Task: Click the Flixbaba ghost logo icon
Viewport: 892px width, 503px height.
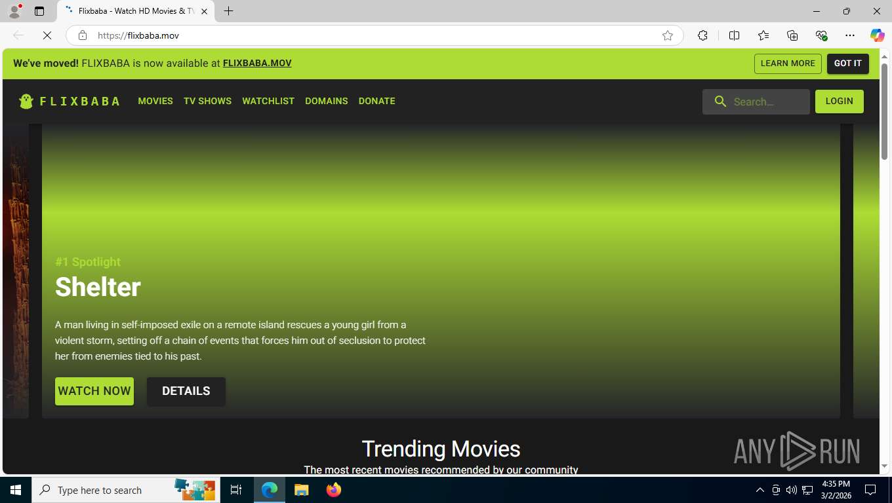Action: click(x=26, y=101)
